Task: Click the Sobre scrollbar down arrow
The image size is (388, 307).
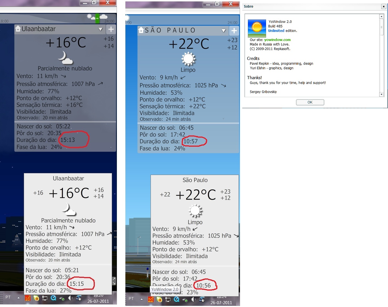Action: (x=381, y=94)
